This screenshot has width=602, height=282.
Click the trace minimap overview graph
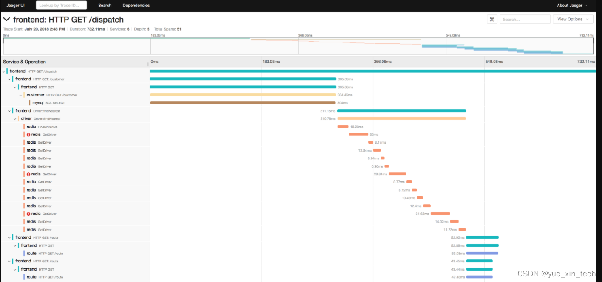click(298, 46)
